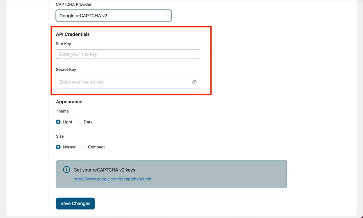Toggle secret key visibility eye icon
The width and height of the screenshot is (363, 218).
coord(194,82)
